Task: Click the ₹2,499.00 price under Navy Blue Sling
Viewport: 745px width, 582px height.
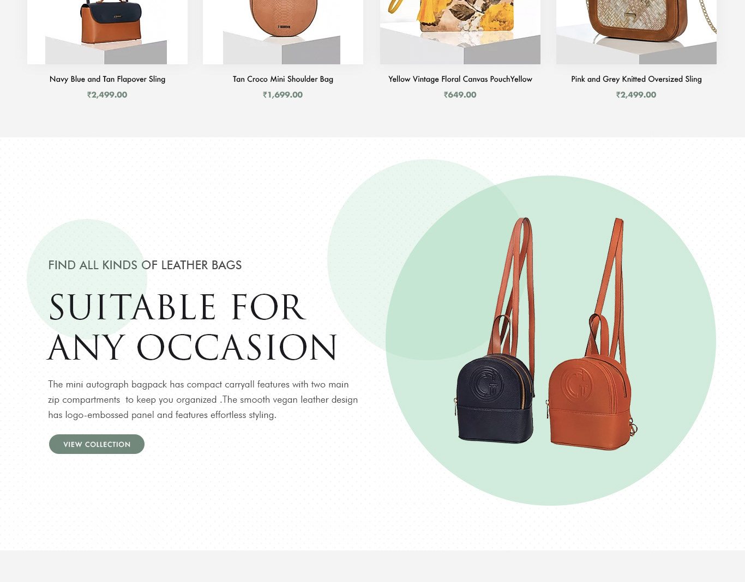Action: [107, 95]
